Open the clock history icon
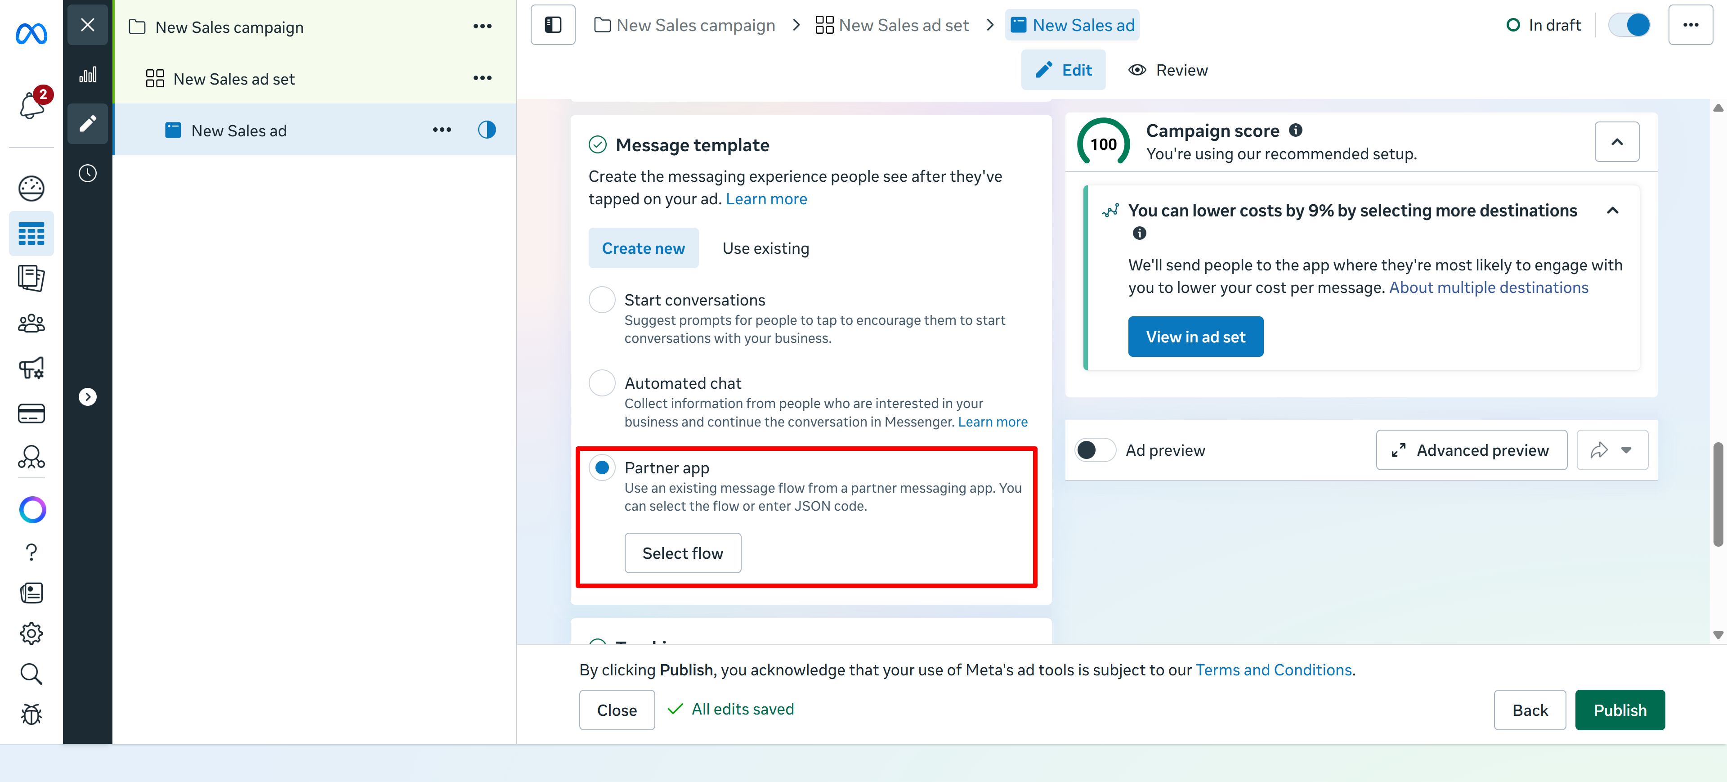1727x782 pixels. tap(88, 173)
